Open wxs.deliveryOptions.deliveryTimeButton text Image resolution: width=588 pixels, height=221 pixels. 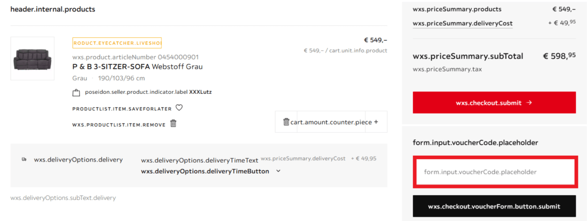pyautogui.click(x=205, y=172)
